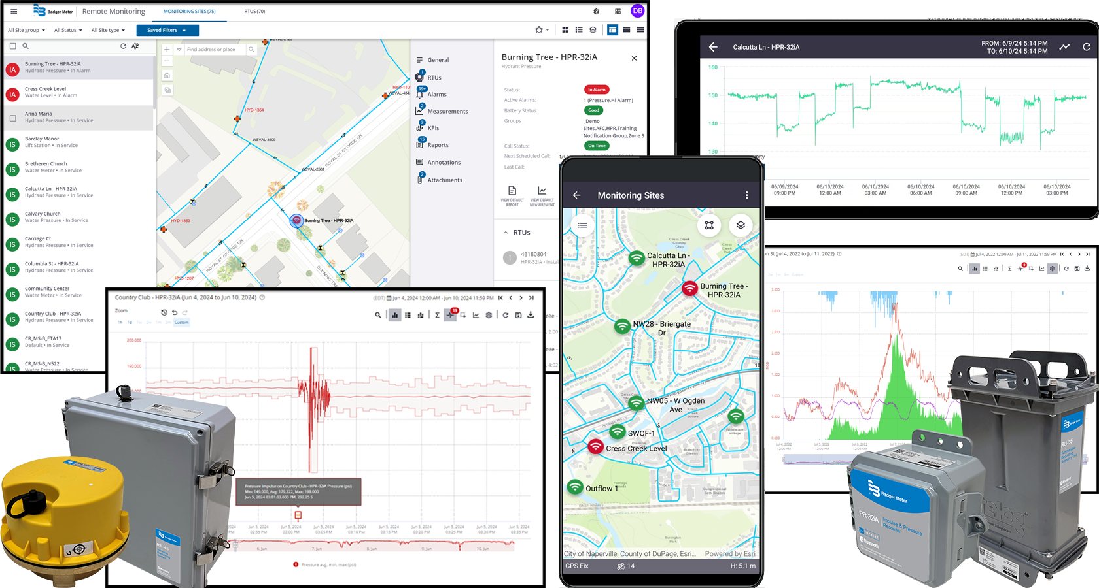Check the Anna Maria site checkbox

[x=12, y=118]
